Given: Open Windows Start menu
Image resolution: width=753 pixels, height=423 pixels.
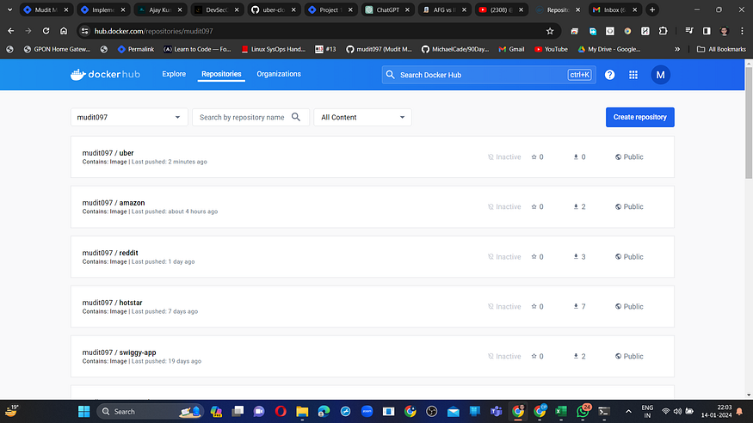Looking at the screenshot, I should tap(84, 412).
